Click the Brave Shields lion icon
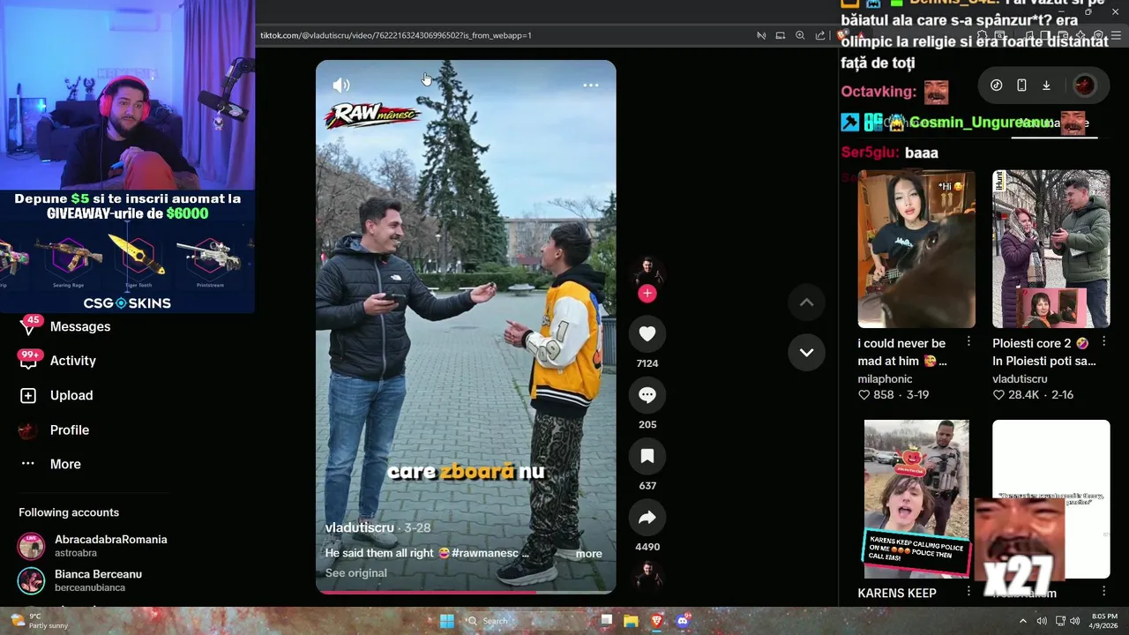 click(x=844, y=35)
